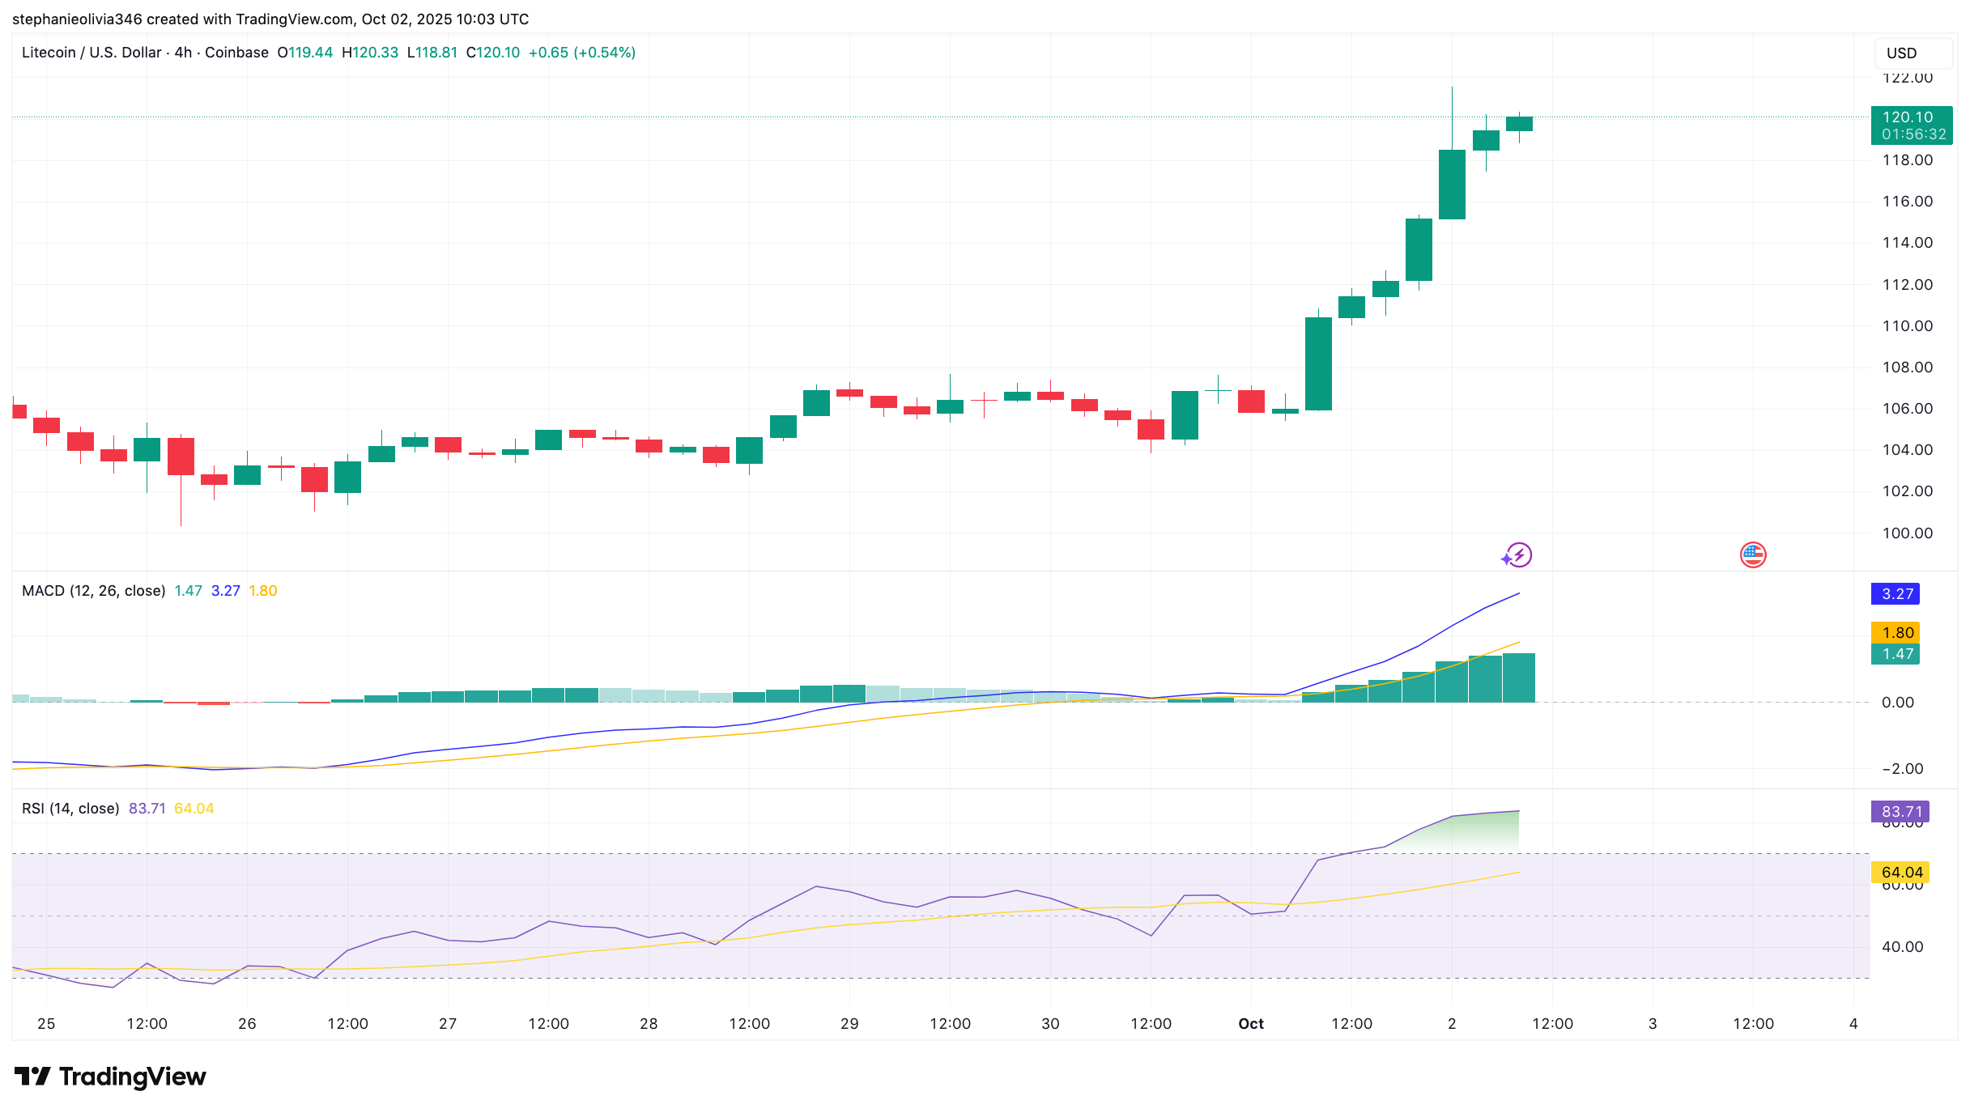Click the US flag economic event icon
This screenshot has height=1113, width=1970.
pos(1752,555)
